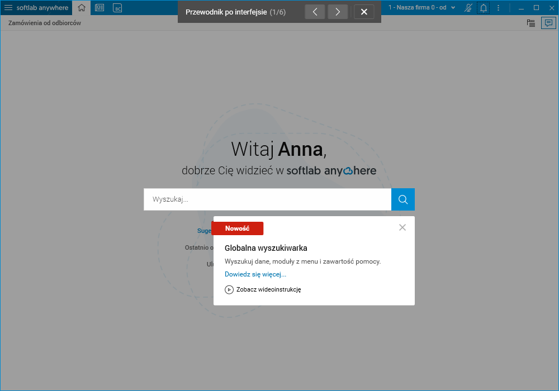
Task: Maximize the application window
Action: pos(536,7)
